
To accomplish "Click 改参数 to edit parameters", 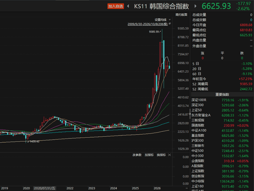I will (137, 155).
